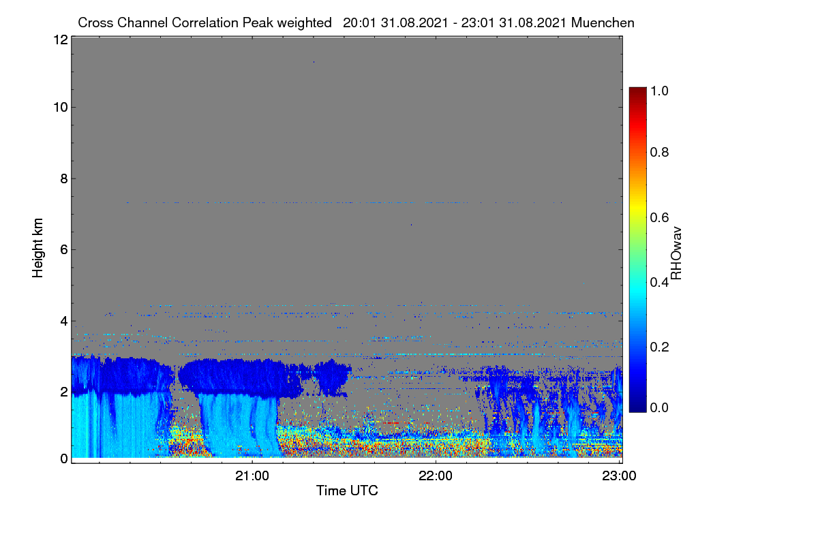Click the 10 km height tick label

point(60,107)
